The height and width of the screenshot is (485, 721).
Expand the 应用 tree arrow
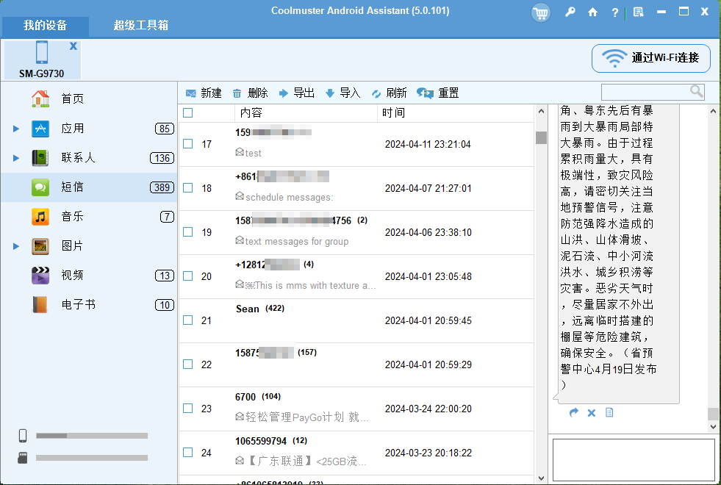tap(16, 129)
